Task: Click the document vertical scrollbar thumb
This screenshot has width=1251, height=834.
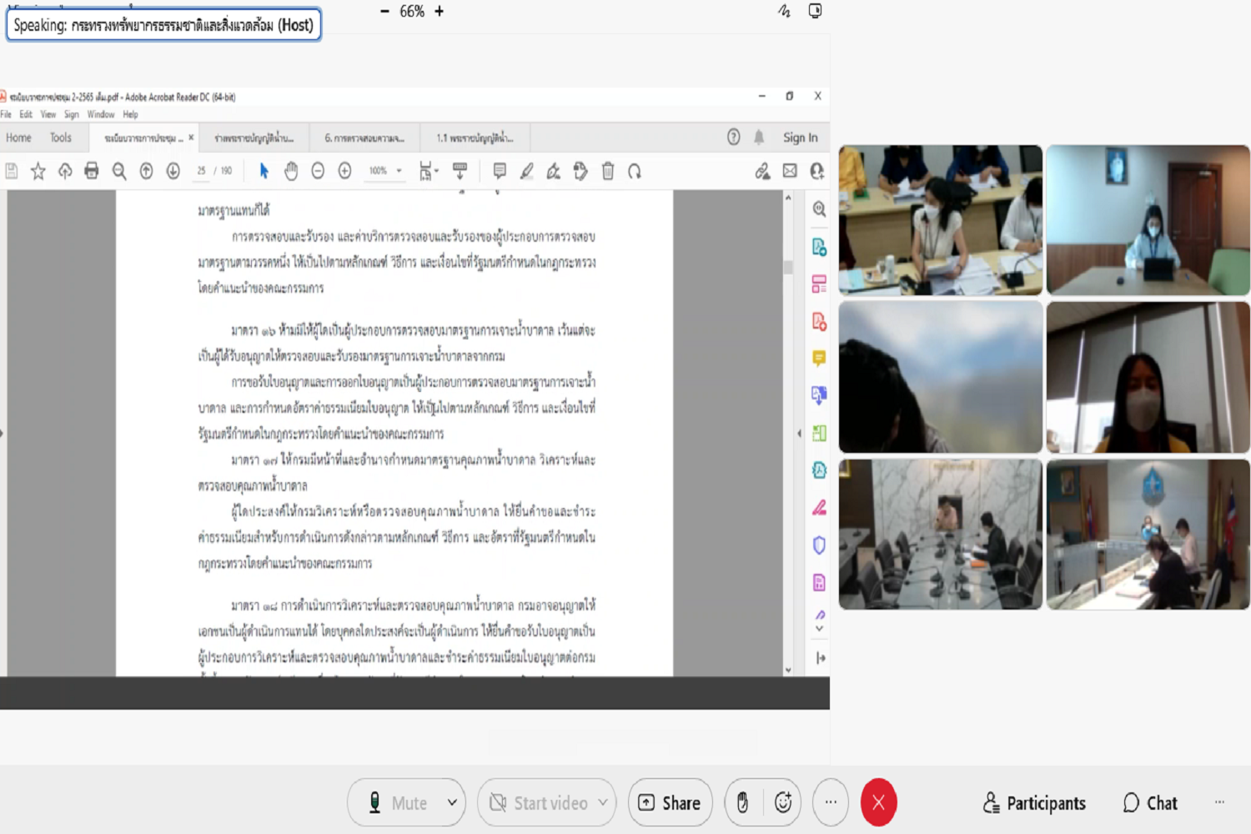Action: point(788,267)
